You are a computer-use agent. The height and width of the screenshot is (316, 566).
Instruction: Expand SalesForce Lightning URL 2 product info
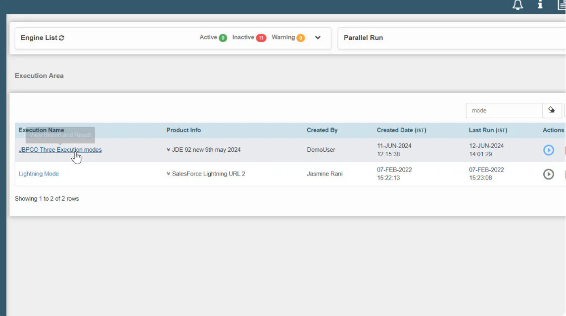coord(168,174)
